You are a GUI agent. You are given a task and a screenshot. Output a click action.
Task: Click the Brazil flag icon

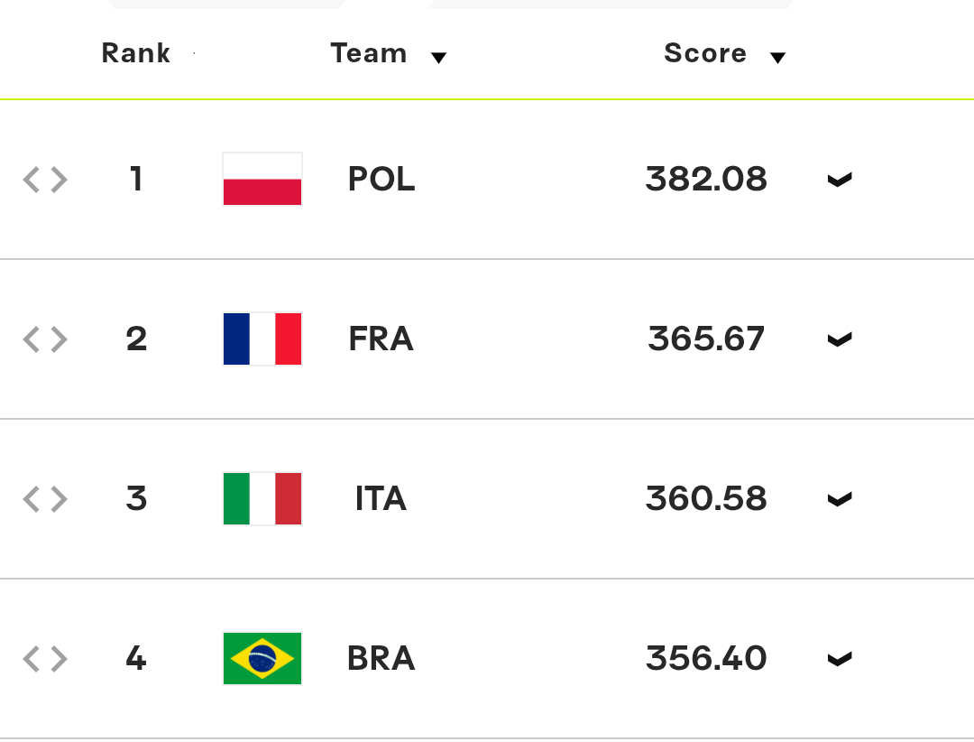tap(262, 659)
